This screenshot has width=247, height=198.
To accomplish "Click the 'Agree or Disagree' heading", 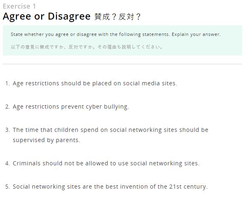I will point(47,16).
